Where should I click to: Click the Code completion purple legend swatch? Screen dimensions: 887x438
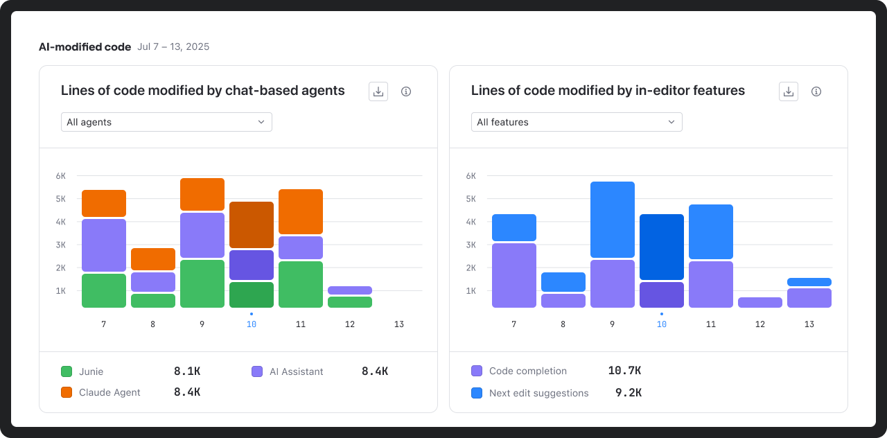click(x=477, y=371)
